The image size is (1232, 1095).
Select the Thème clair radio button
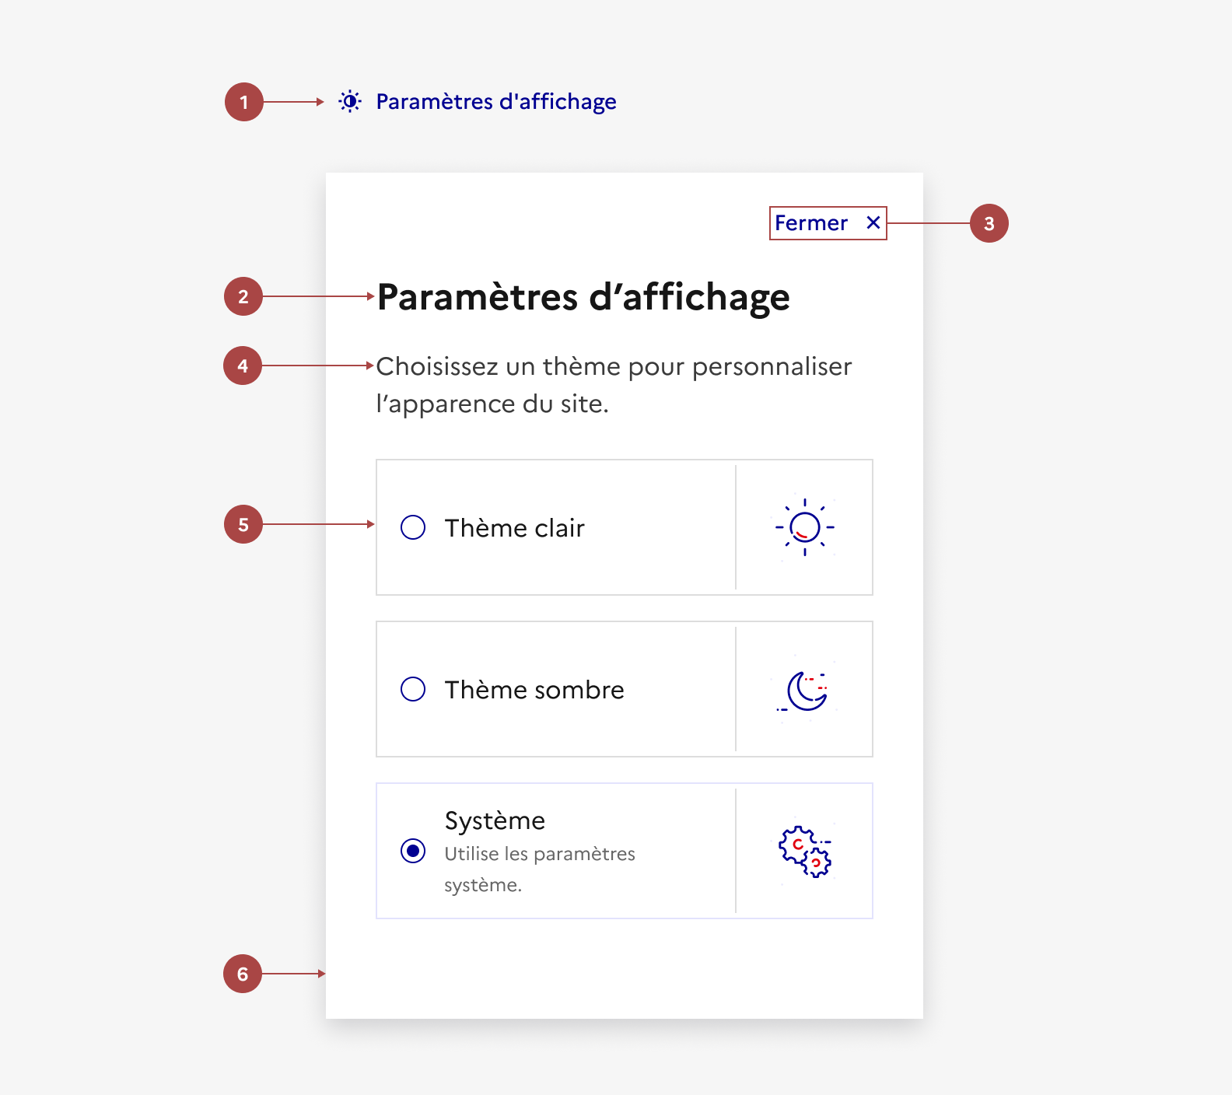point(413,527)
